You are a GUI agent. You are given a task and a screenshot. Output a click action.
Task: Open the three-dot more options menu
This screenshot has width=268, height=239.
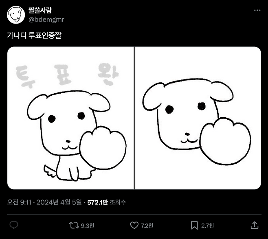point(257,11)
